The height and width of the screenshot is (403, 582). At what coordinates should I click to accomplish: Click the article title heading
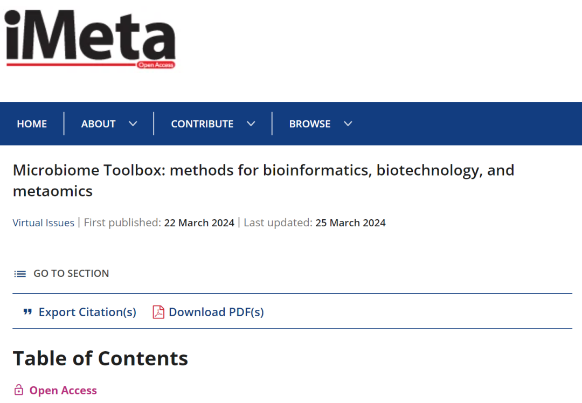(x=264, y=180)
